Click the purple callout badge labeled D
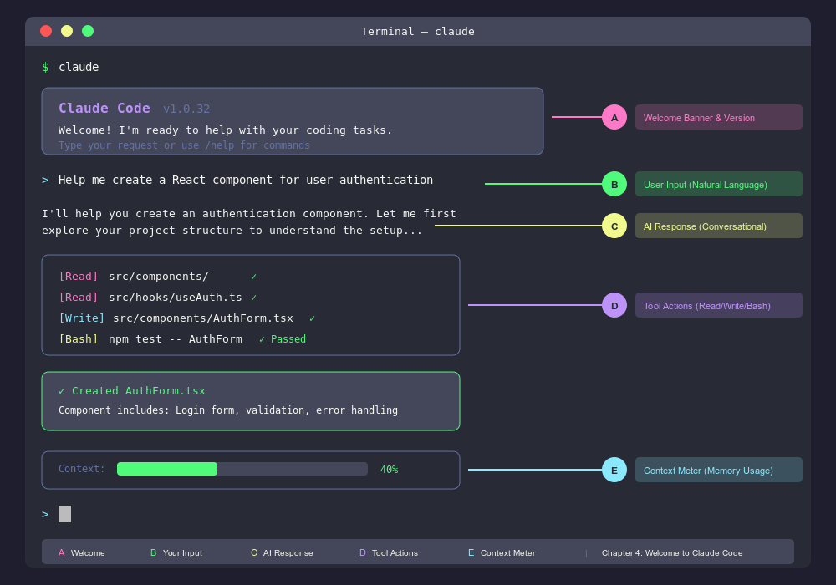The width and height of the screenshot is (836, 585). coord(614,305)
